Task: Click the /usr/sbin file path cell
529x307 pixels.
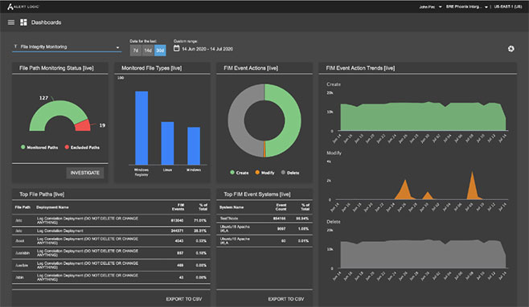Action: coord(23,253)
